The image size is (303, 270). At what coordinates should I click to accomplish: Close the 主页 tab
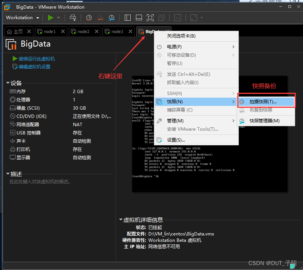click(29, 31)
